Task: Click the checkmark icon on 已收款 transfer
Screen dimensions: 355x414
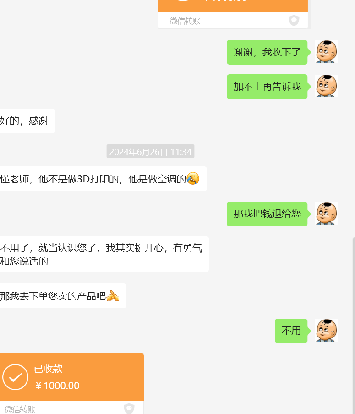Action: (15, 377)
